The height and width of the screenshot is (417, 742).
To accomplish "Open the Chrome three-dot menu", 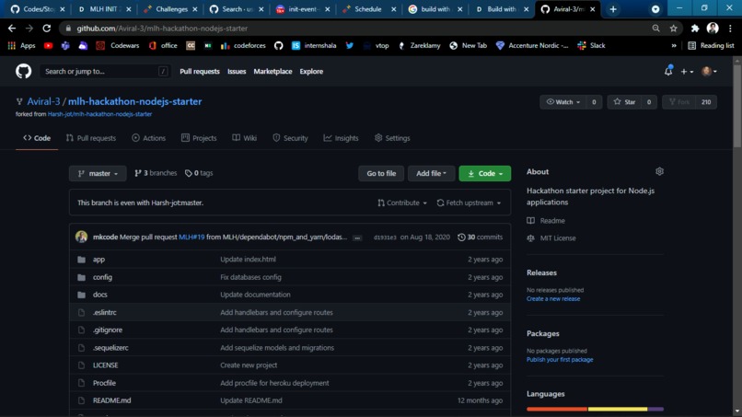I will click(x=730, y=29).
